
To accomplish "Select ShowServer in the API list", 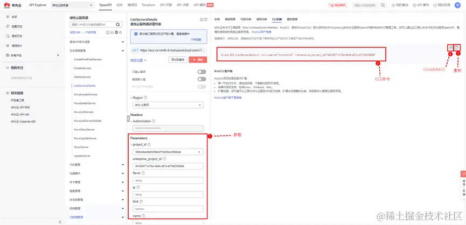I will point(81,147).
